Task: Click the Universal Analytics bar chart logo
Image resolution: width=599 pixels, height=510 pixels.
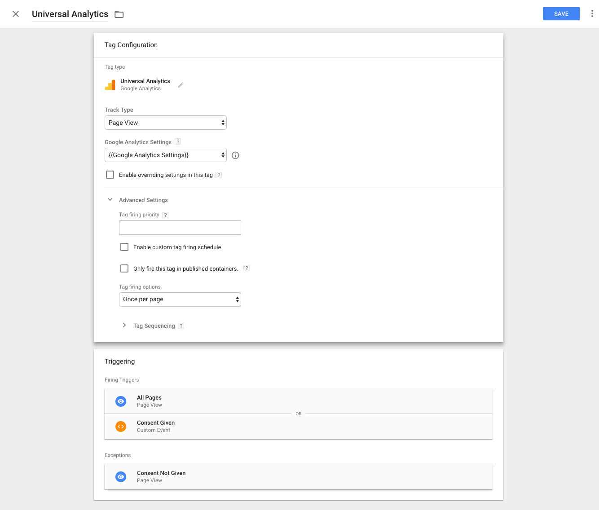Action: click(110, 85)
